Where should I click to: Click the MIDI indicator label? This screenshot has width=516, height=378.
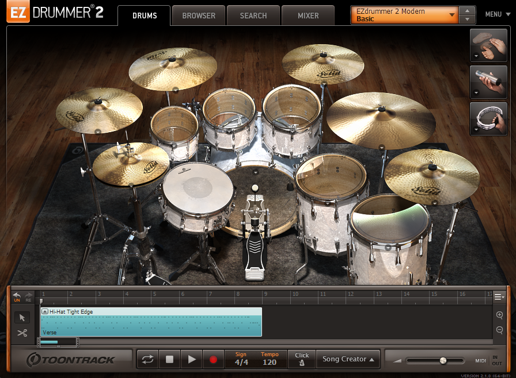click(480, 361)
